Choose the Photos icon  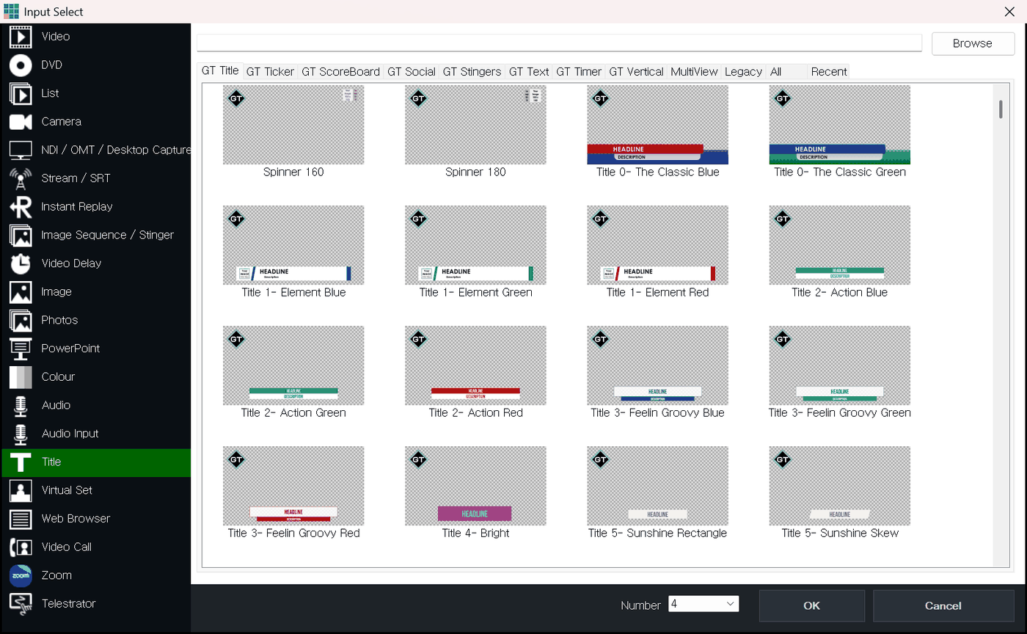click(x=21, y=320)
